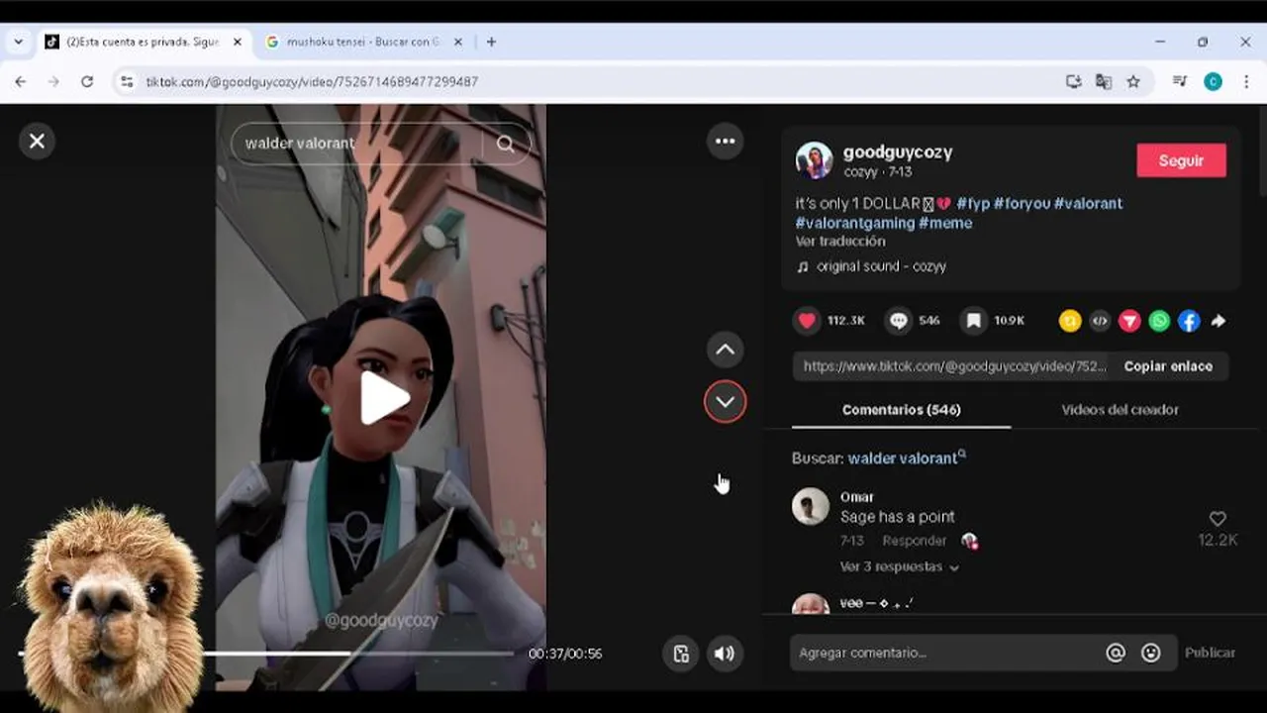Viewport: 1267px width, 713px height.
Task: Reply to Omar's comment with Responder
Action: tap(914, 541)
